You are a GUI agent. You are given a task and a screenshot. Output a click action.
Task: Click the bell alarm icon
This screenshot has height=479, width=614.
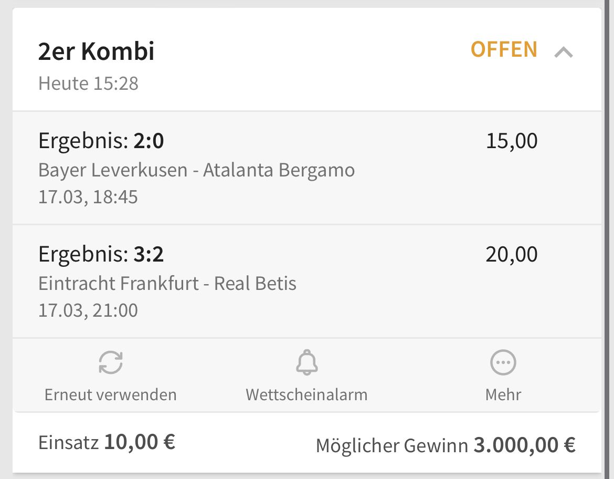click(306, 362)
